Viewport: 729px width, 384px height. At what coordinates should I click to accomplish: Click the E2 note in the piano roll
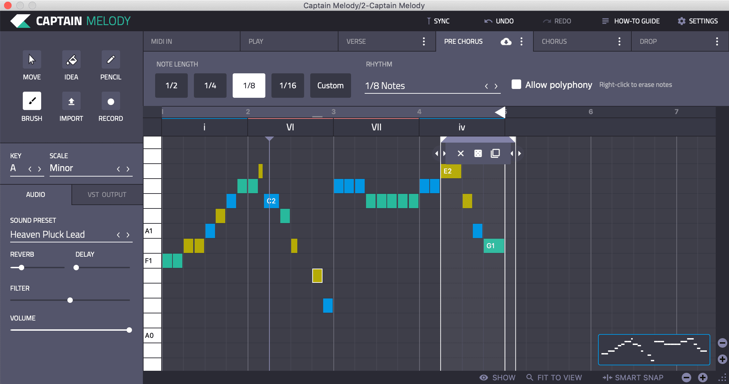coord(451,171)
